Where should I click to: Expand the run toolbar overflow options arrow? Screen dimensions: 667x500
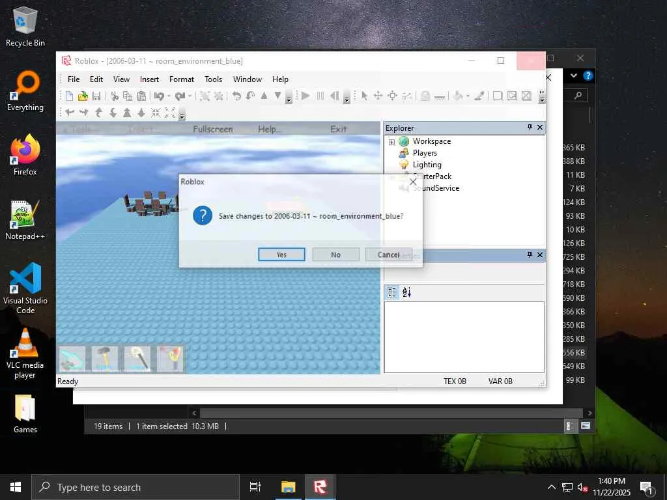pyautogui.click(x=347, y=97)
